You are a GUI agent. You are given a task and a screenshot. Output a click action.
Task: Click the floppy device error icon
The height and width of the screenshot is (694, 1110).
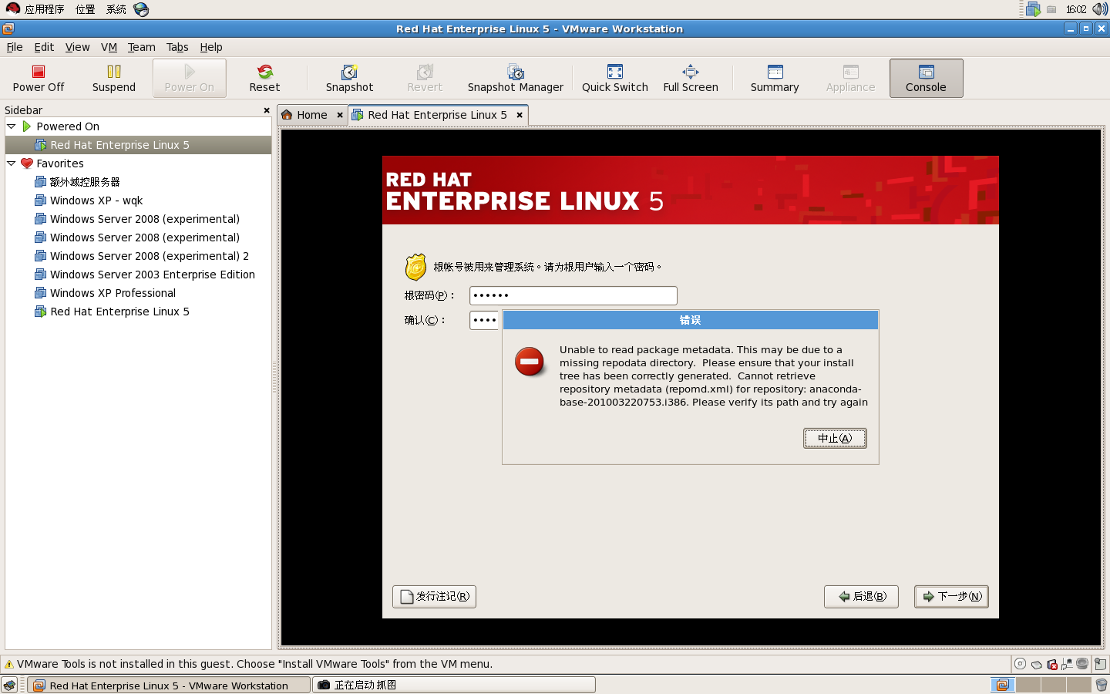click(x=1052, y=664)
